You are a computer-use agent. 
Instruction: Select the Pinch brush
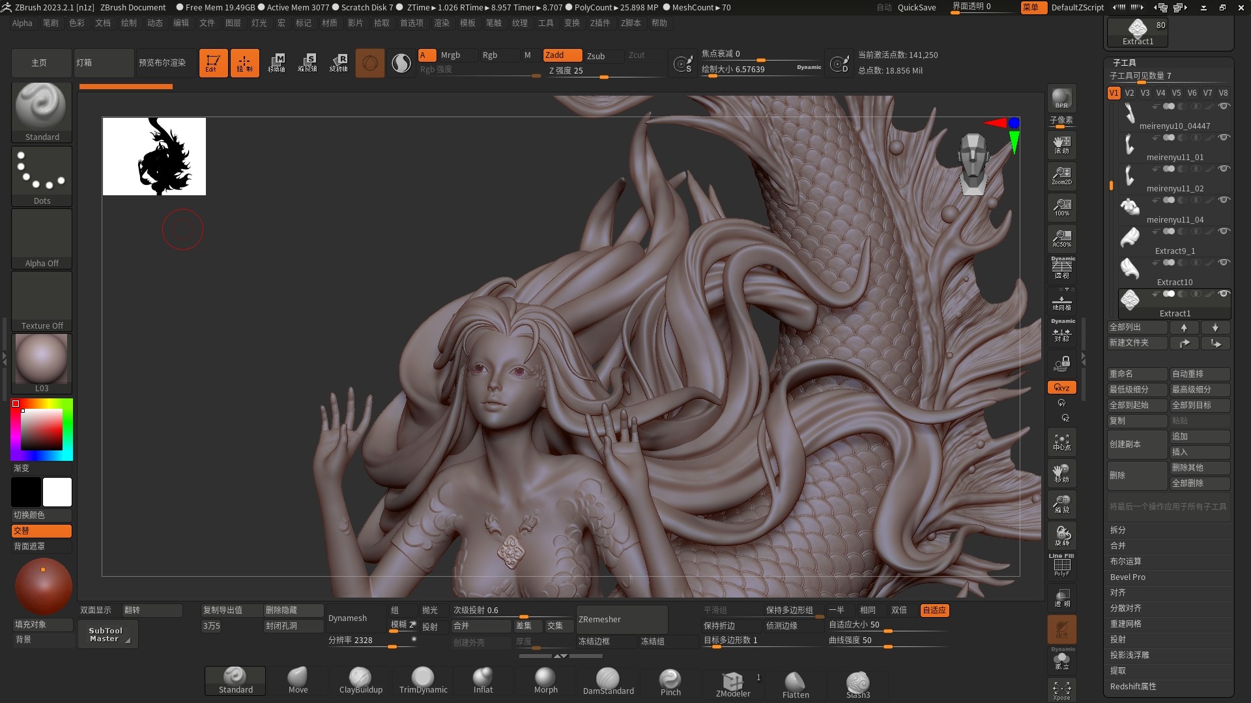click(670, 681)
